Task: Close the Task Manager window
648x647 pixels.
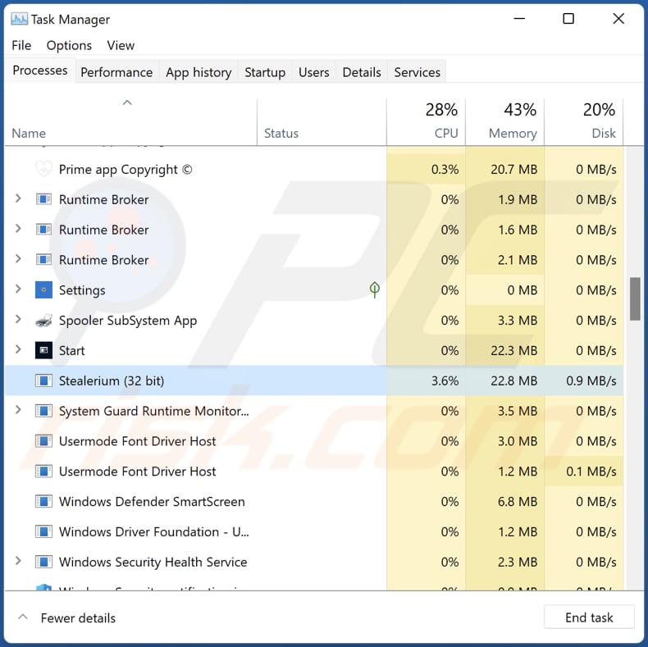Action: tap(618, 19)
